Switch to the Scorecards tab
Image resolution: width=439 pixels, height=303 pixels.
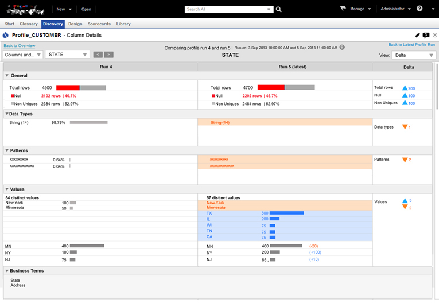pos(99,24)
